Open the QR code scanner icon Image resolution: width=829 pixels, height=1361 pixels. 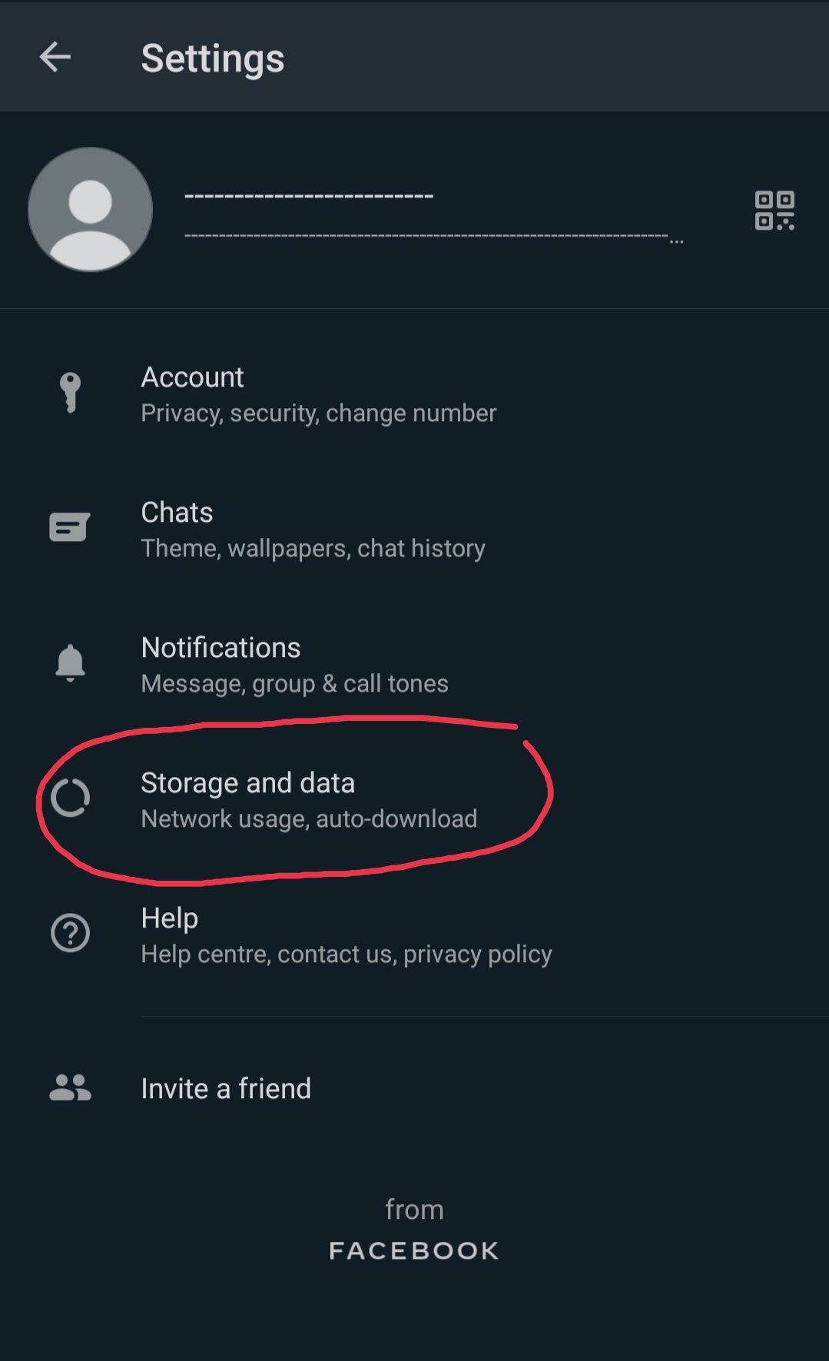pyautogui.click(x=774, y=211)
